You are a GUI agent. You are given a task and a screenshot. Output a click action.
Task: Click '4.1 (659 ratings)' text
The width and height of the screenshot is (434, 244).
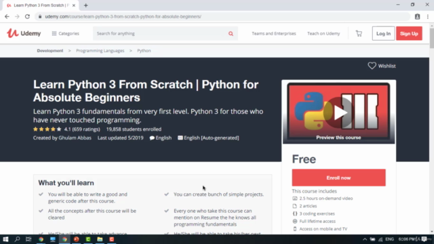pos(82,129)
